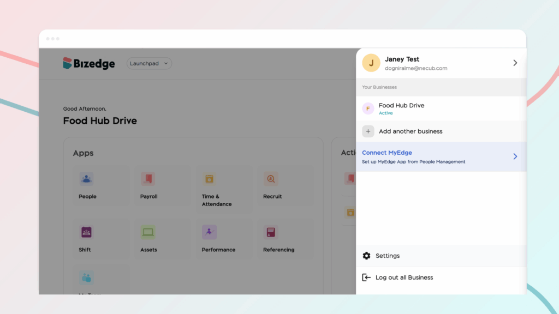Open the Recruit app icon

(x=271, y=179)
